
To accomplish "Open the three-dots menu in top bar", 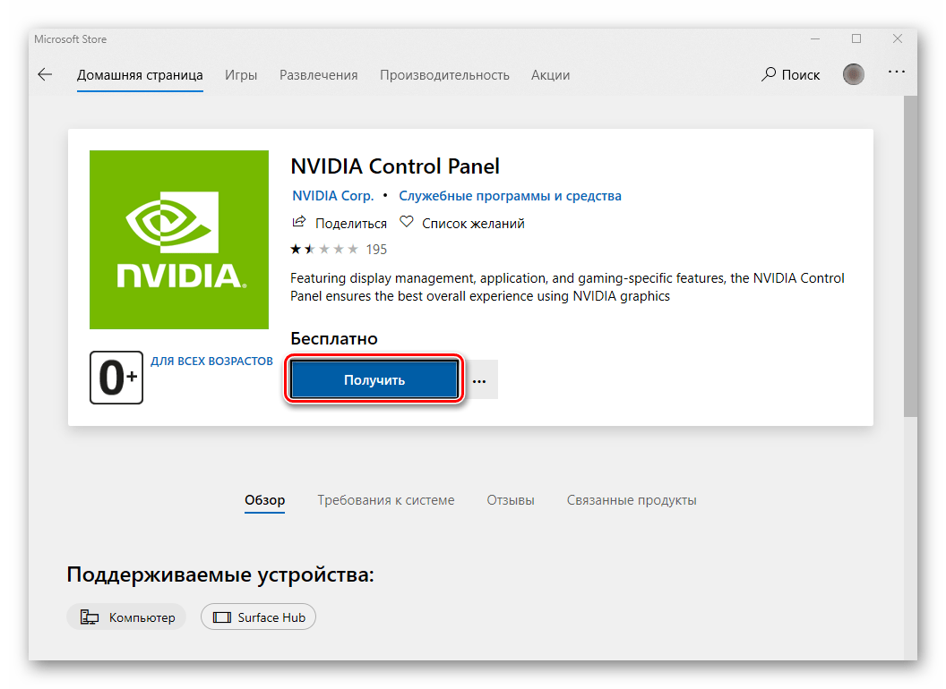I will click(x=897, y=72).
